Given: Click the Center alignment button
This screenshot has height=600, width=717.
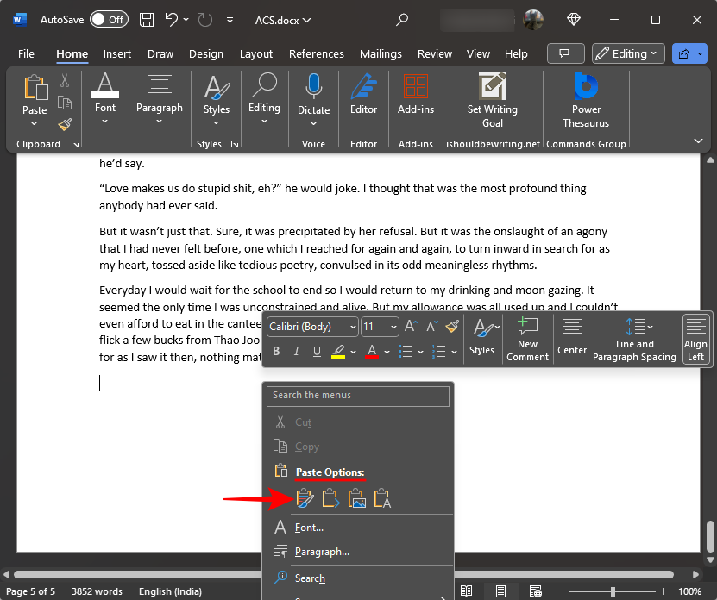Looking at the screenshot, I should click(x=571, y=337).
